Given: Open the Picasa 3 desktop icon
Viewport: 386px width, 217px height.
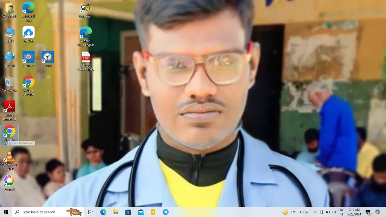Looking at the screenshot, I should tap(9, 181).
